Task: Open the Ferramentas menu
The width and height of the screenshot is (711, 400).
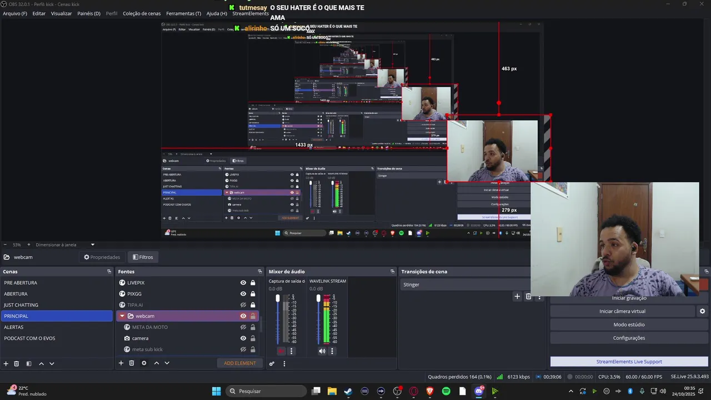Action: click(184, 13)
